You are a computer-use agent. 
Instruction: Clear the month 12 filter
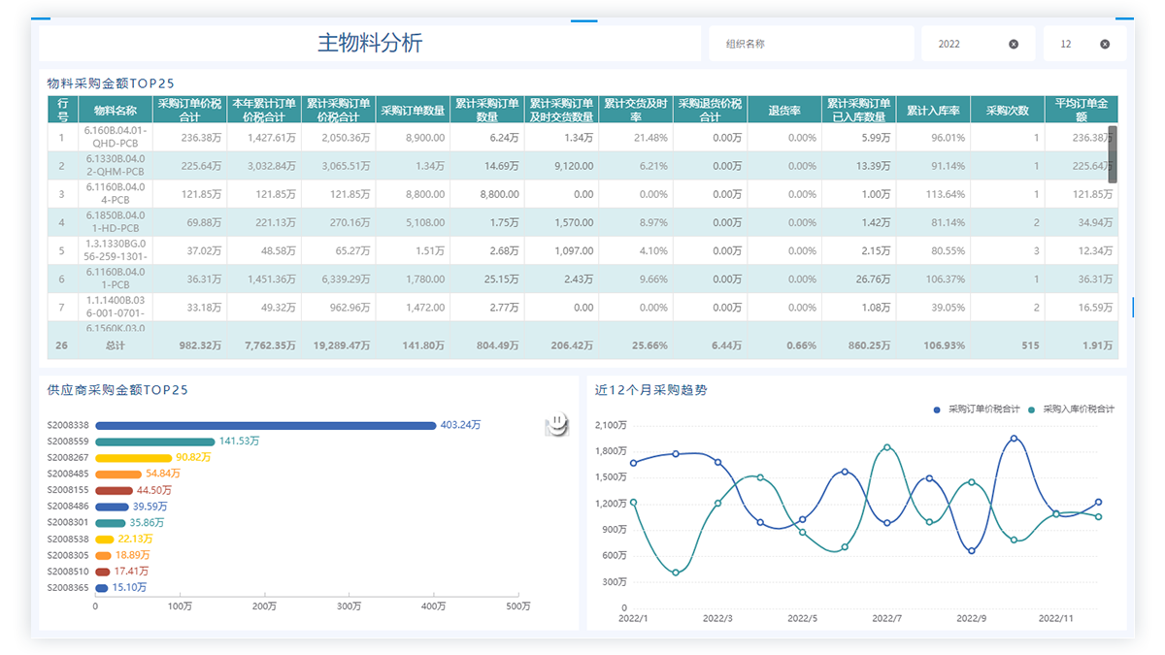[1105, 44]
